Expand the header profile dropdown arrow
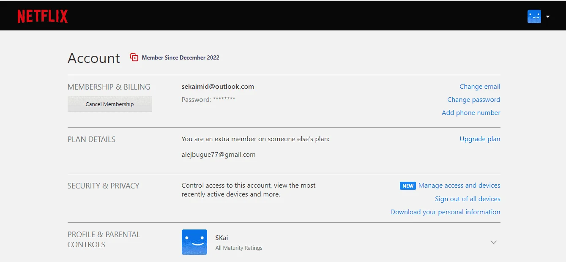This screenshot has height=262, width=566. 548,16
